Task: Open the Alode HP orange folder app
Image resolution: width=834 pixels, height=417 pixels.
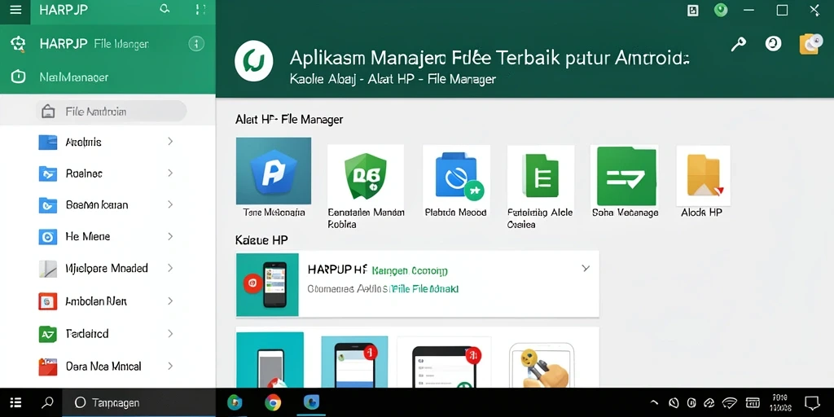Action: [703, 175]
